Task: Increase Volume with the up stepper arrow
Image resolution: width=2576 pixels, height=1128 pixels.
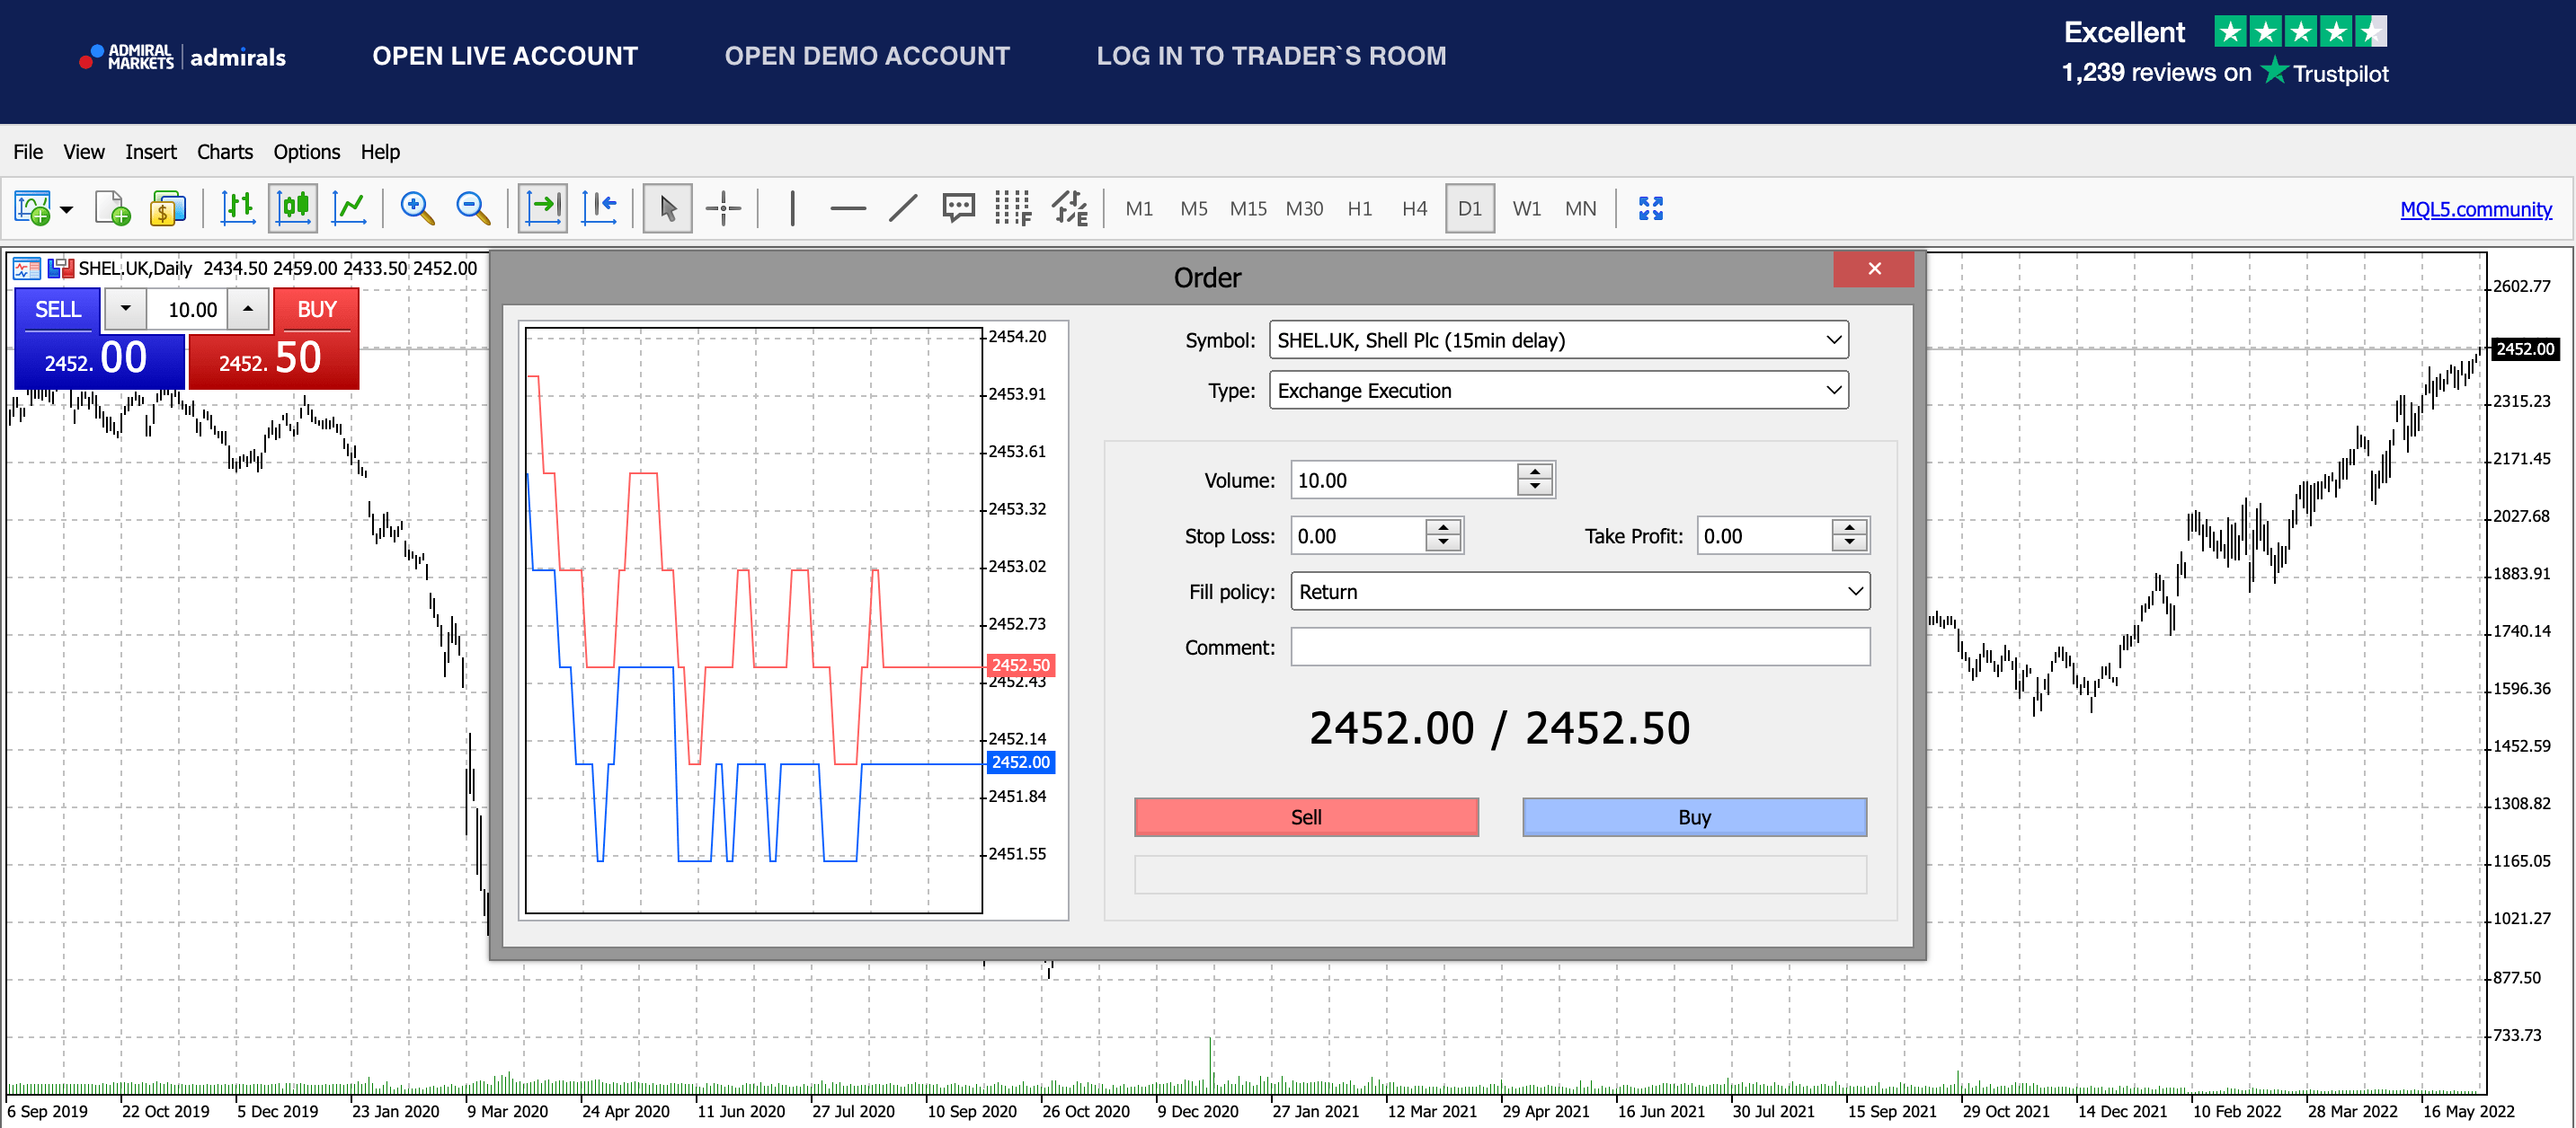Action: (x=1535, y=471)
